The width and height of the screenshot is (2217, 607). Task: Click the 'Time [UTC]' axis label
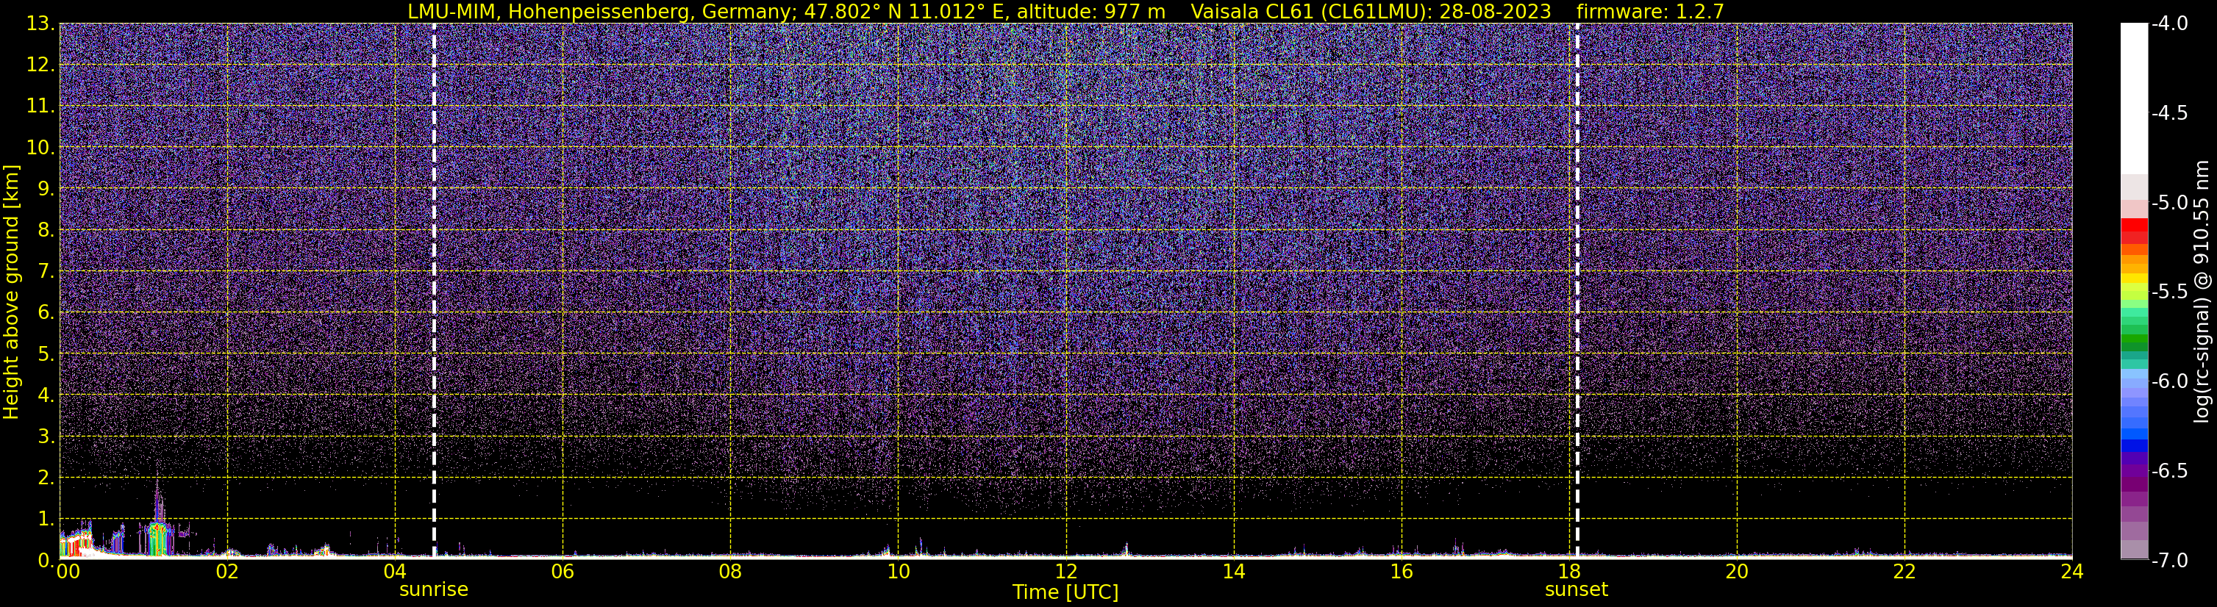pos(1065,592)
